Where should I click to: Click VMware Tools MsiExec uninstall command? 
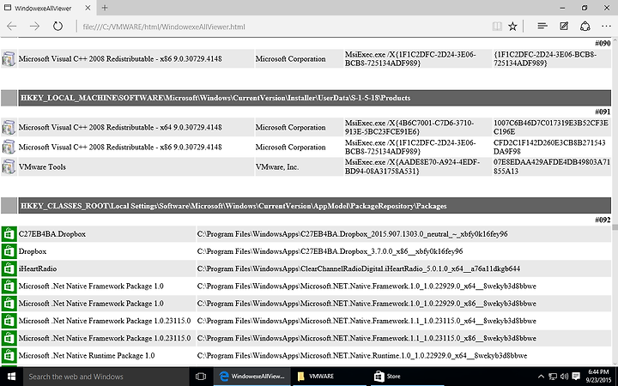(x=412, y=166)
